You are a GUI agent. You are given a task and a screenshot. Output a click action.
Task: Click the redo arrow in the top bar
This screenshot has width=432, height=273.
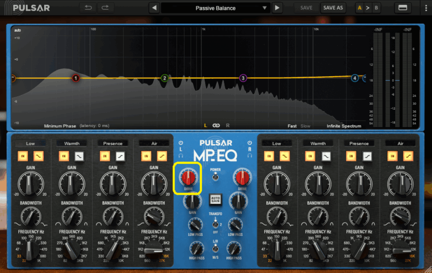tap(105, 8)
